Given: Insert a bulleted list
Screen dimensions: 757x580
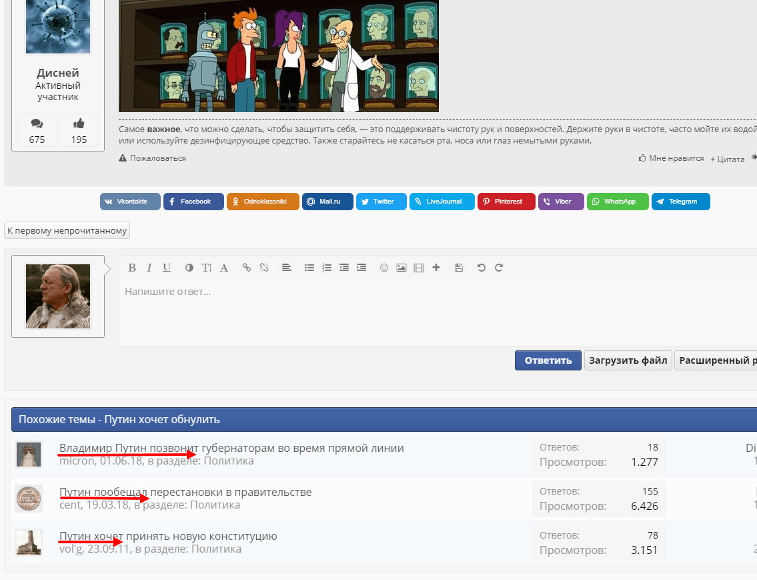Looking at the screenshot, I should tap(309, 268).
